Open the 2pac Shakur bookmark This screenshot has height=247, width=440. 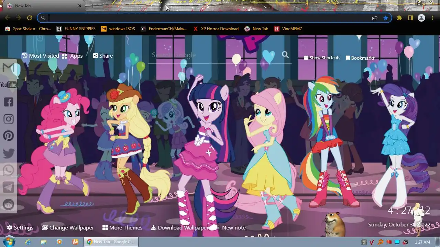coord(28,29)
